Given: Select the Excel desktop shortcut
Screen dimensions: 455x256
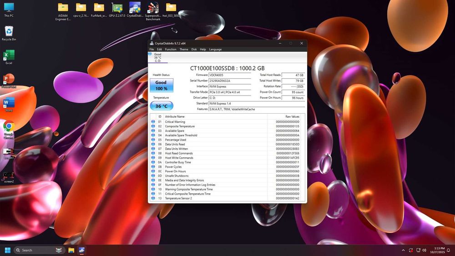Looking at the screenshot, I should 9,57.
